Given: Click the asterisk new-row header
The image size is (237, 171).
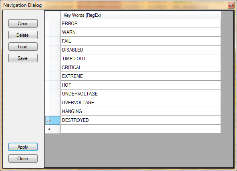Looking at the screenshot, I should tap(52, 129).
